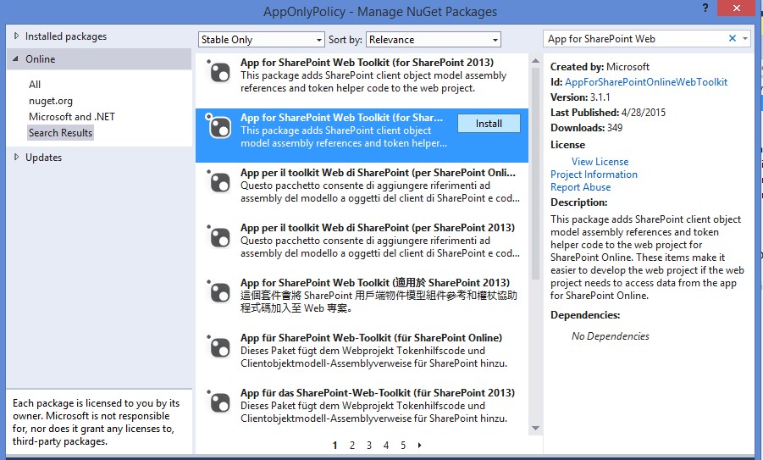Go to results page 4
The image size is (763, 460).
tap(386, 445)
